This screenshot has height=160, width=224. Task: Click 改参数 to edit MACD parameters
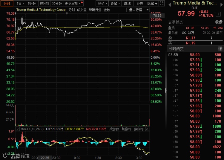tap(114, 129)
